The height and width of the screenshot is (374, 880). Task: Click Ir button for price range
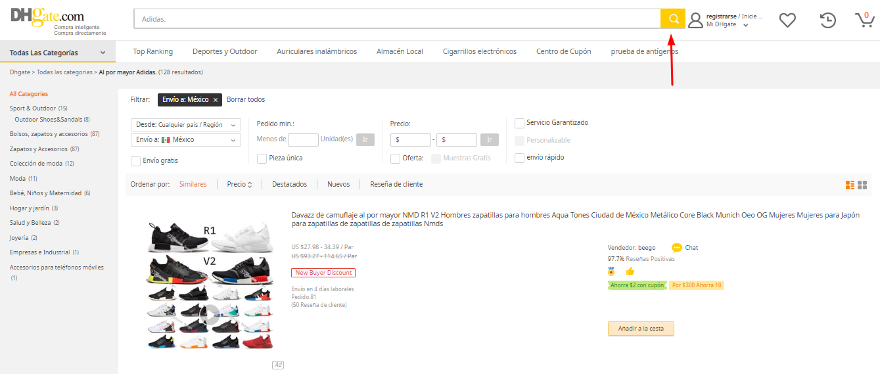(x=490, y=139)
